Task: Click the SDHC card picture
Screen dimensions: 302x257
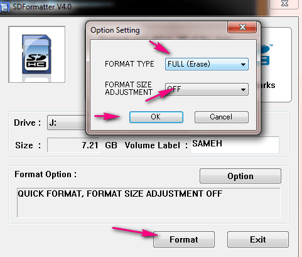Action: (37, 55)
